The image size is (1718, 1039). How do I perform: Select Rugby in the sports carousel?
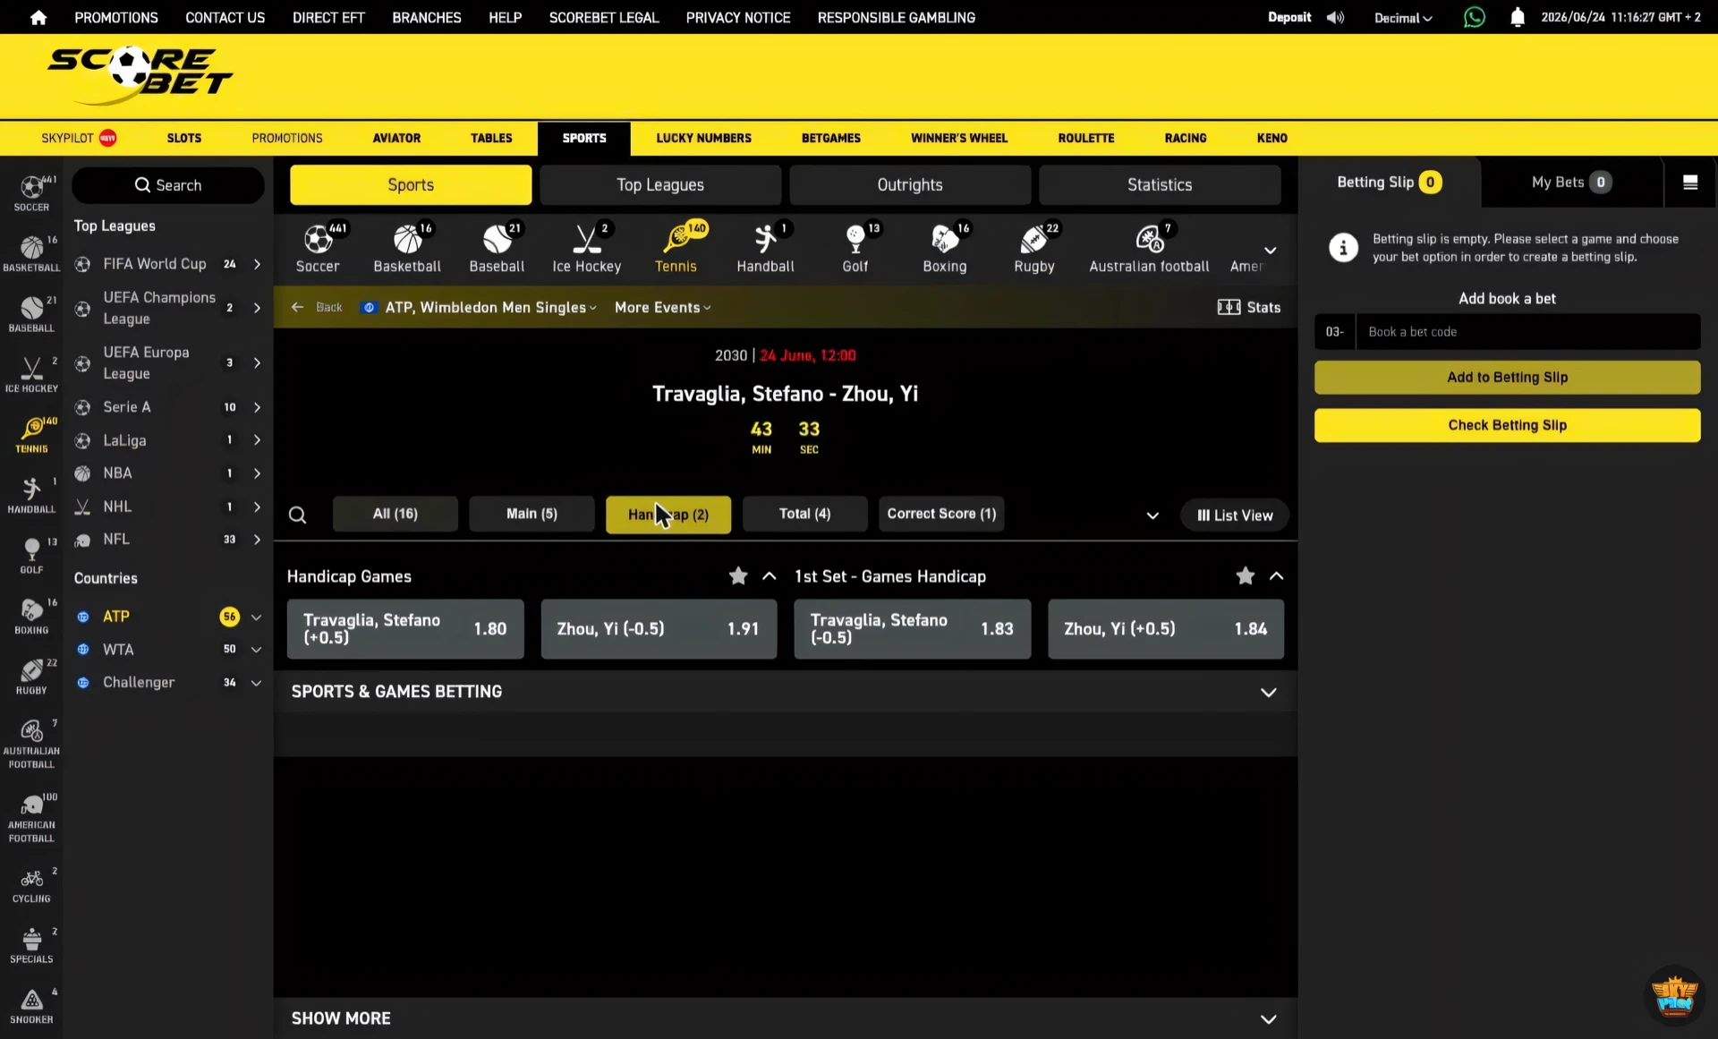1034,248
